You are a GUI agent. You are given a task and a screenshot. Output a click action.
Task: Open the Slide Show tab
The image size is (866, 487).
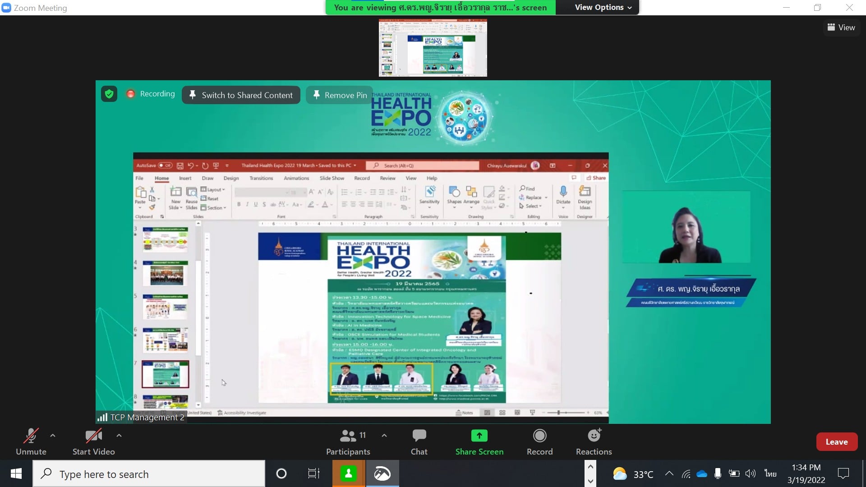pyautogui.click(x=332, y=178)
